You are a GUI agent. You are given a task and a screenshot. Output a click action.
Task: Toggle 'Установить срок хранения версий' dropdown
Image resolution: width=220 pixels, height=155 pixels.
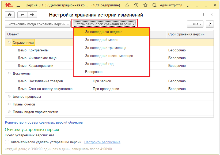click(105, 24)
